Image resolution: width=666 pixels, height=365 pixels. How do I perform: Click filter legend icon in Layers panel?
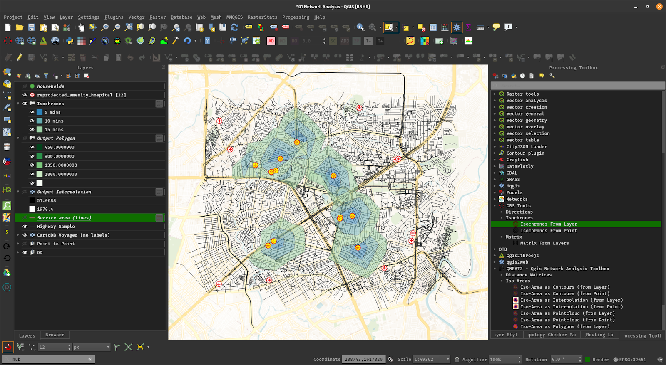pyautogui.click(x=46, y=76)
